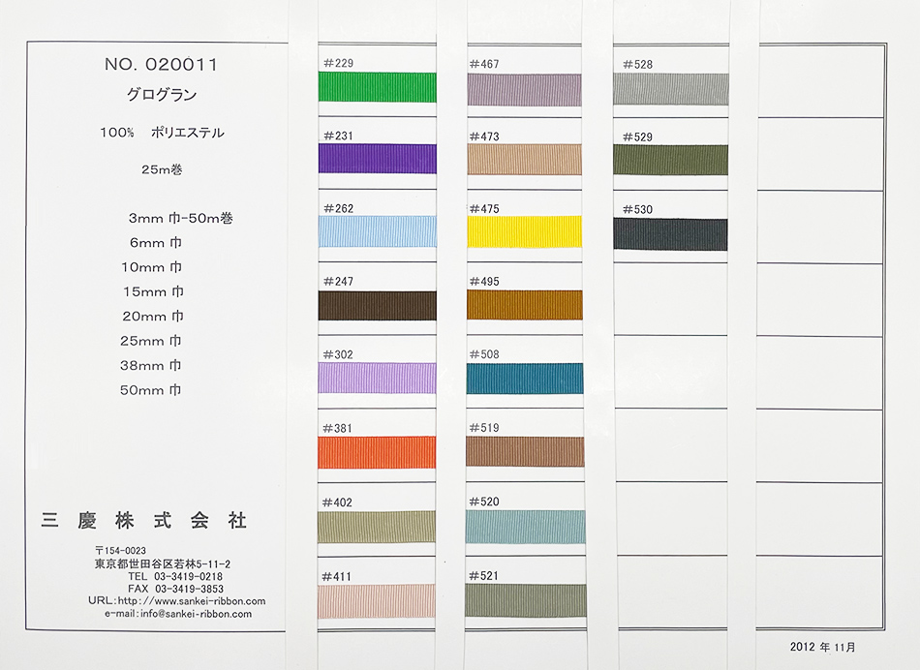Click the #508 color code label

coord(484,354)
